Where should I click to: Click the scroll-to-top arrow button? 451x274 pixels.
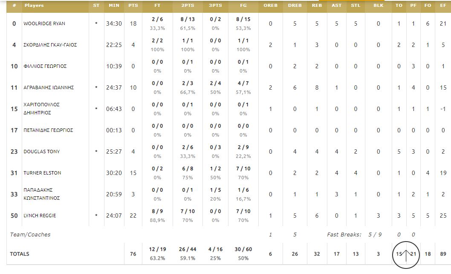click(406, 254)
